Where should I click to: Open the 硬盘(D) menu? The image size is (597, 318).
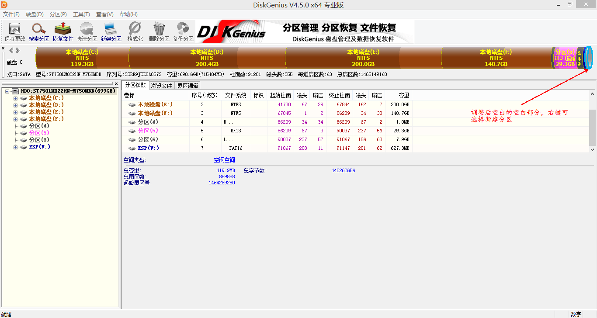35,14
